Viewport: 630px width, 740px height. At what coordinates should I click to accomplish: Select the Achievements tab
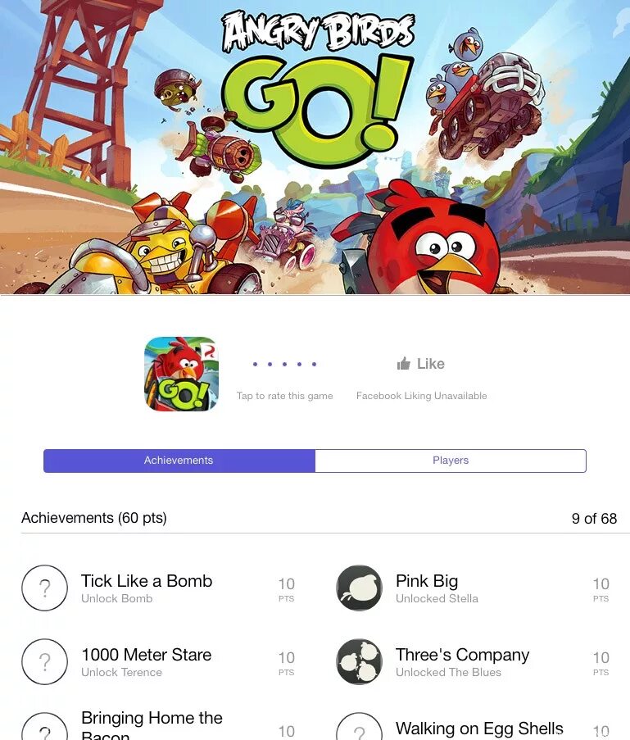tap(179, 461)
